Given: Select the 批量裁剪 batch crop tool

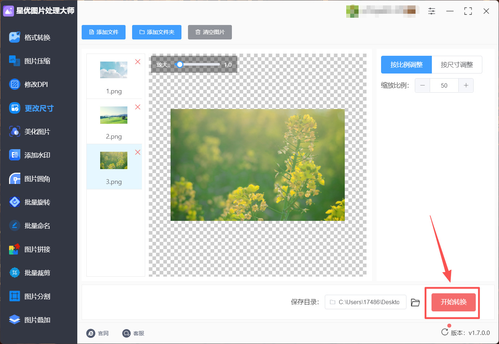Looking at the screenshot, I should [30, 273].
